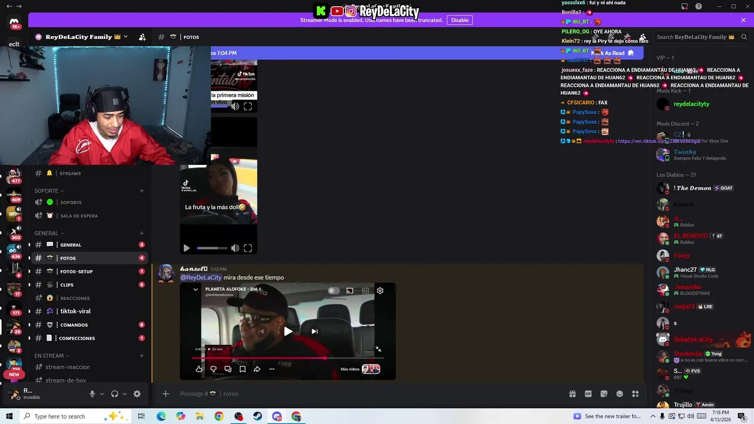
Task: Open microphone input options arrow
Action: point(102,394)
